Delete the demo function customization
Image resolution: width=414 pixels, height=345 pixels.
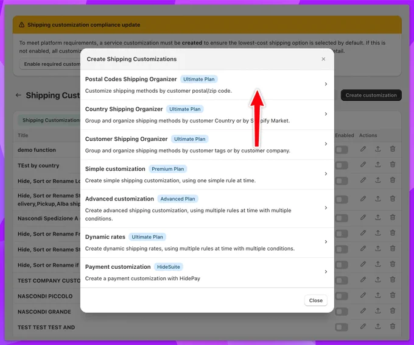tap(393, 149)
